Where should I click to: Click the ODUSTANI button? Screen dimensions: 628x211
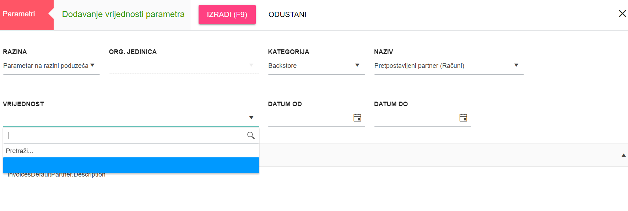pyautogui.click(x=287, y=15)
